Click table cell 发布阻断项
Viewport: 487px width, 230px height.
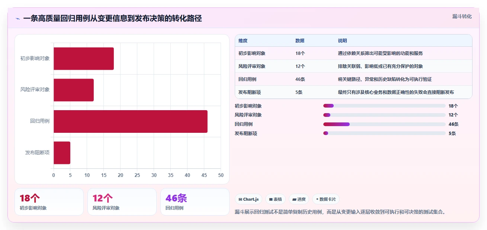pyautogui.click(x=250, y=92)
